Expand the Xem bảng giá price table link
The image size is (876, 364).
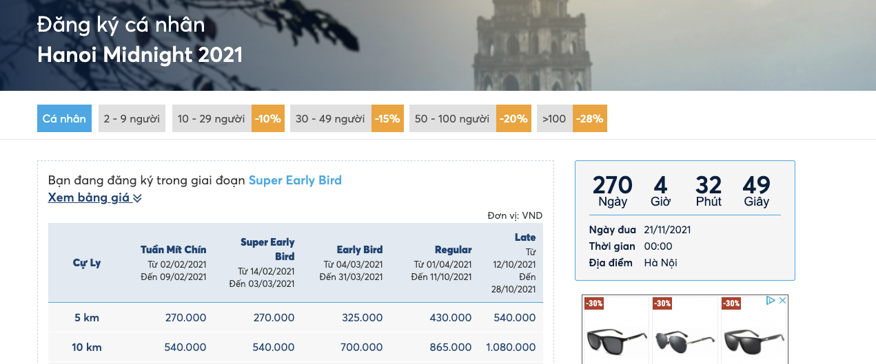[x=90, y=198]
